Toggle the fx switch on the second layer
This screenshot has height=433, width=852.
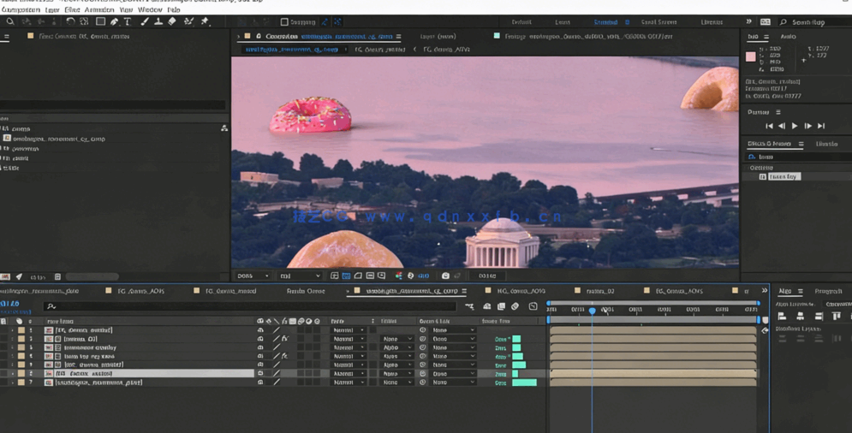(x=285, y=339)
